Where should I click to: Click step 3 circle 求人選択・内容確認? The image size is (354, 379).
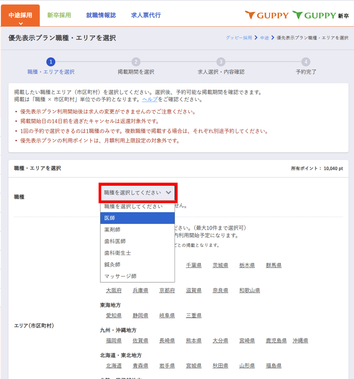(x=221, y=62)
